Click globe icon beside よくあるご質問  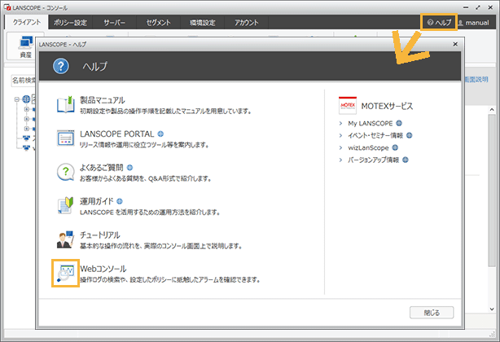129,167
